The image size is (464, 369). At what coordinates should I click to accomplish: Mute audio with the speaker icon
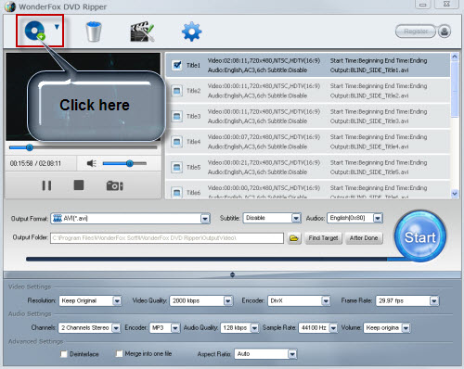(x=92, y=163)
